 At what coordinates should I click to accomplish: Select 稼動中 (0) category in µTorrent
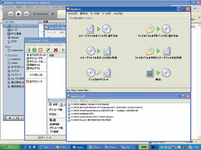(x=33, y=65)
